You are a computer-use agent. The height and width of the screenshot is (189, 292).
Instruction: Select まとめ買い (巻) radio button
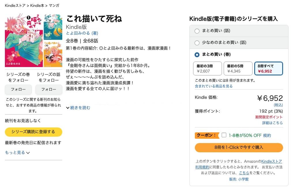(197, 55)
